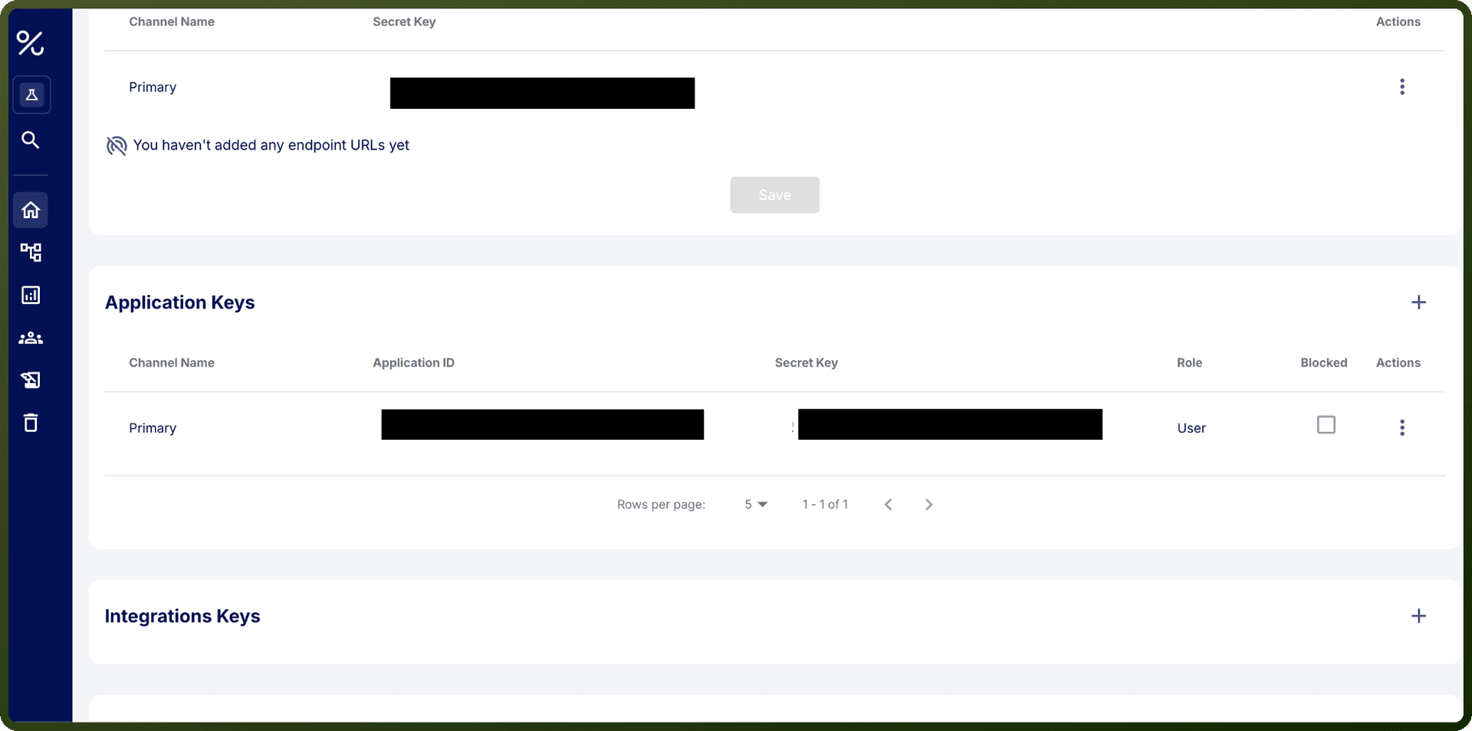Viewport: 1472px width, 731px height.
Task: Click the '1 - 1 of 1' pagination text
Action: click(x=825, y=504)
